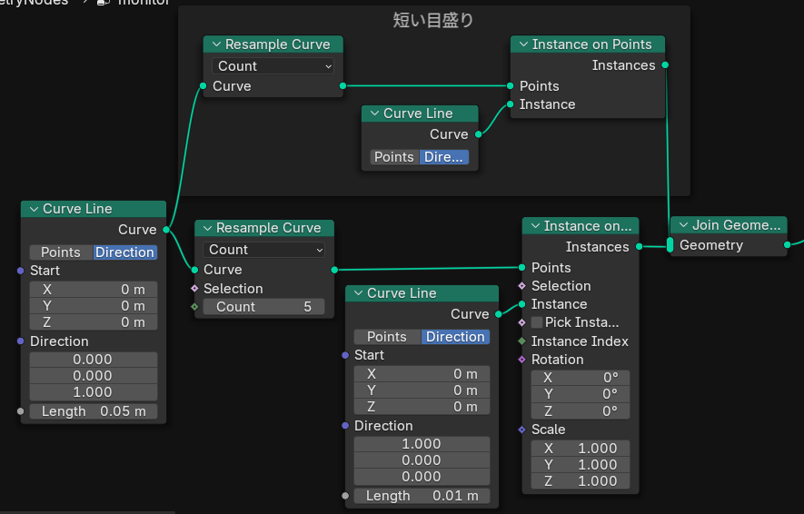Image resolution: width=804 pixels, height=514 pixels.
Task: Click the Count field showing 5
Action: click(x=264, y=307)
